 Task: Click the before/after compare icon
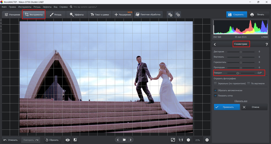click(x=75, y=140)
